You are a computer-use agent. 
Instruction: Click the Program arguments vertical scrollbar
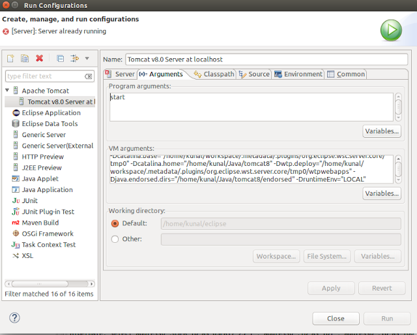click(398, 107)
